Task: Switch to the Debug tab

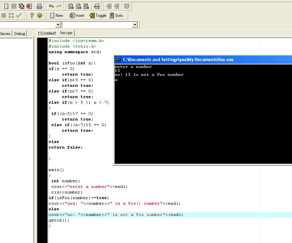Action: coord(20,34)
